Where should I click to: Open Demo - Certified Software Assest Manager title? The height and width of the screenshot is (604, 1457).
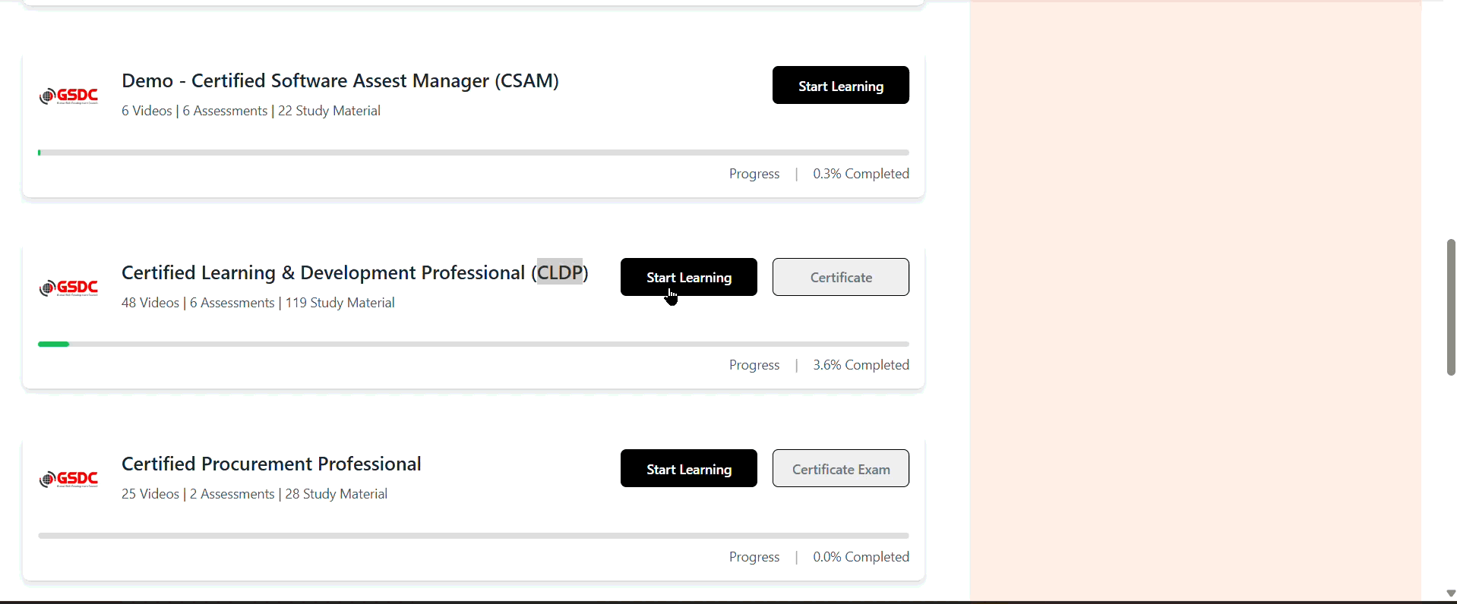coord(340,80)
